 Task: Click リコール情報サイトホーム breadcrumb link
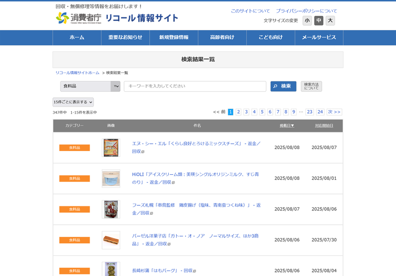coord(78,73)
